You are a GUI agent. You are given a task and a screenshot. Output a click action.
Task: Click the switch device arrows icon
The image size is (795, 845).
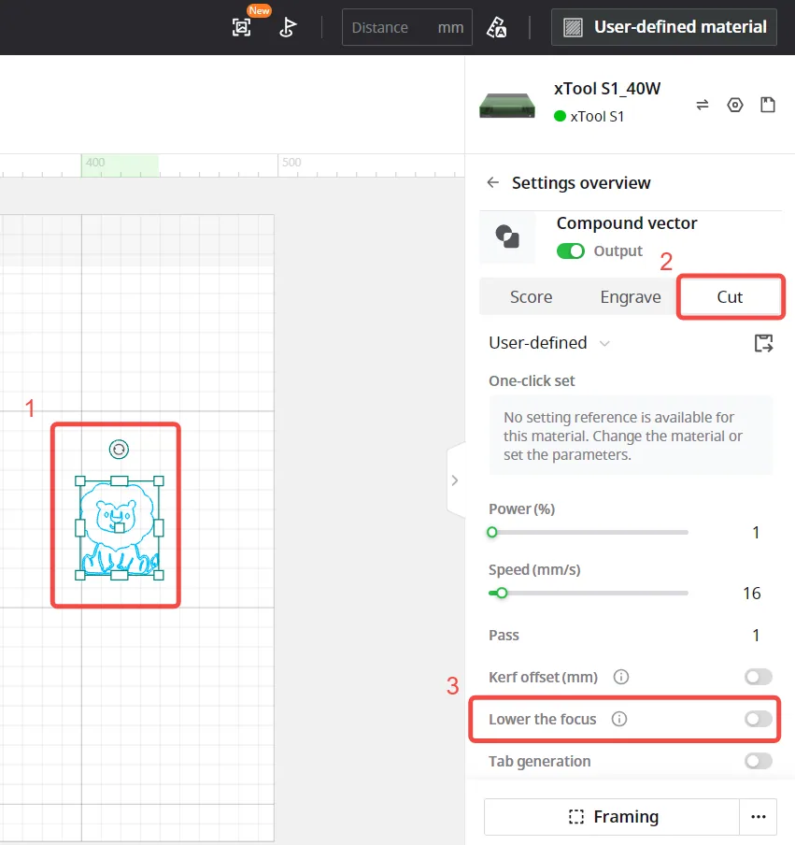coord(702,105)
